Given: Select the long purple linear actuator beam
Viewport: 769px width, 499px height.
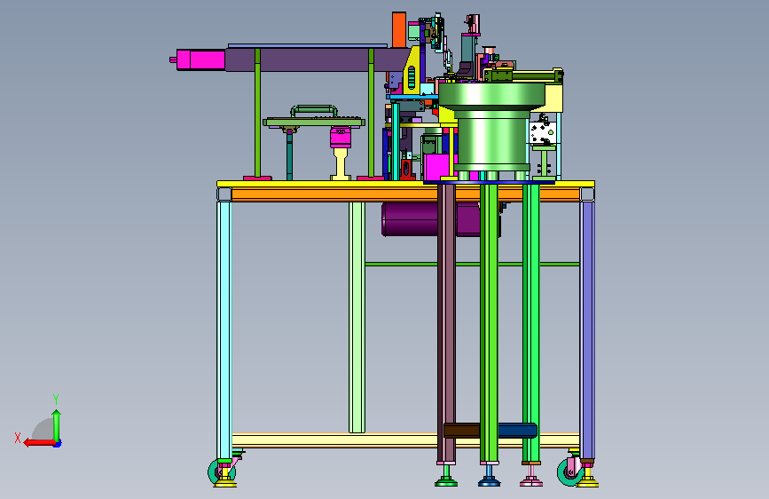Looking at the screenshot, I should coord(314,59).
